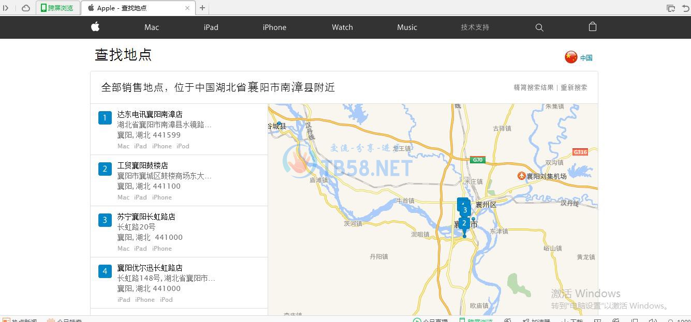Click map marker number 3
The image size is (691, 322).
[465, 210]
